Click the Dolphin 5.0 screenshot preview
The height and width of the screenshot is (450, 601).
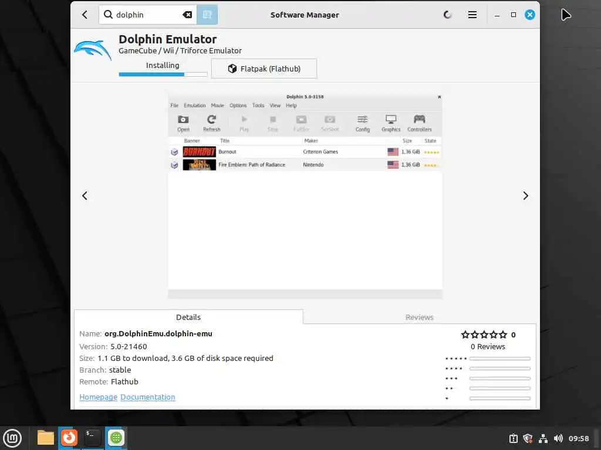pyautogui.click(x=305, y=196)
